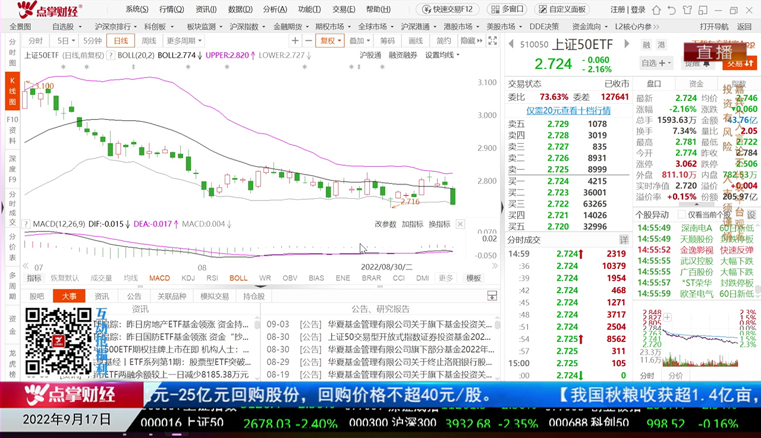Screen dimensions: 761x438
Task: Toggle the 成交量 volume indicator
Action: pyautogui.click(x=101, y=278)
